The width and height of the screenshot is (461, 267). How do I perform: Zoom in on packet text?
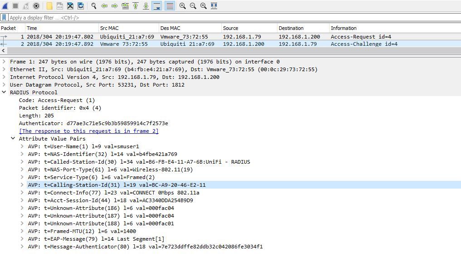pyautogui.click(x=182, y=6)
